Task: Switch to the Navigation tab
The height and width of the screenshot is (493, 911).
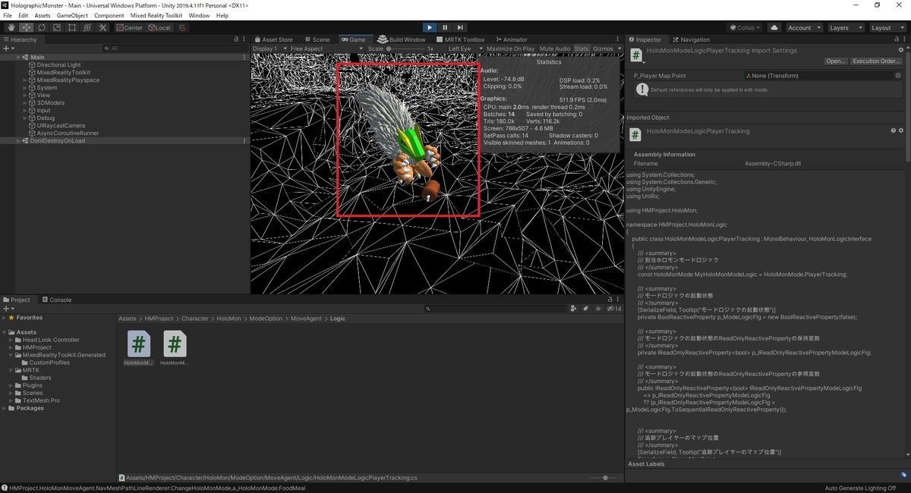Action: pos(691,39)
